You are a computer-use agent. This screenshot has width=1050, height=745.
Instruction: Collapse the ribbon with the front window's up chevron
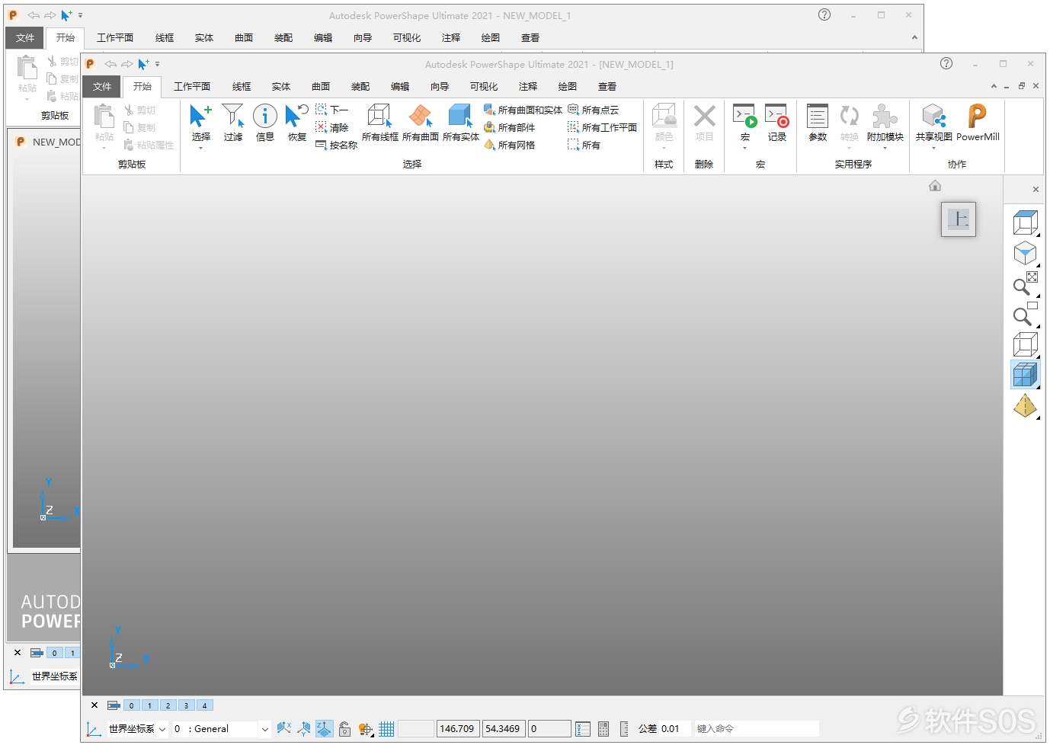[x=994, y=86]
